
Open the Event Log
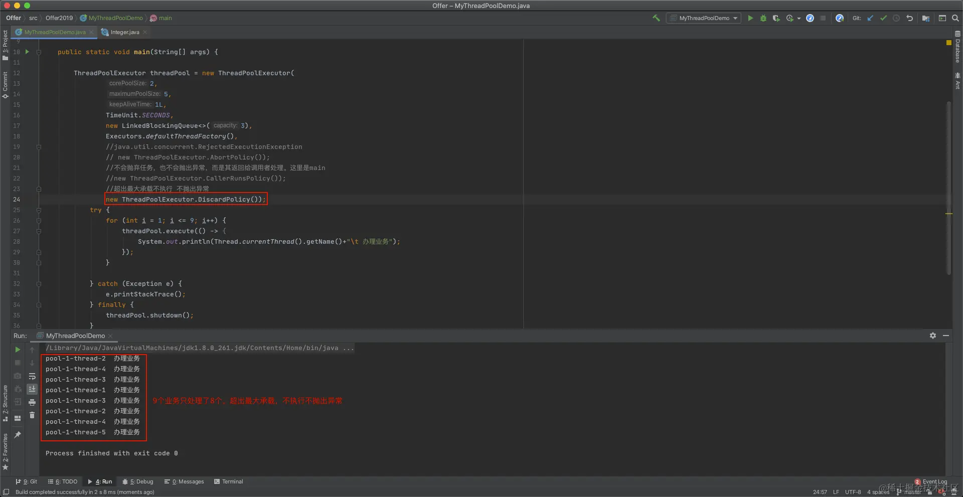[x=931, y=481]
